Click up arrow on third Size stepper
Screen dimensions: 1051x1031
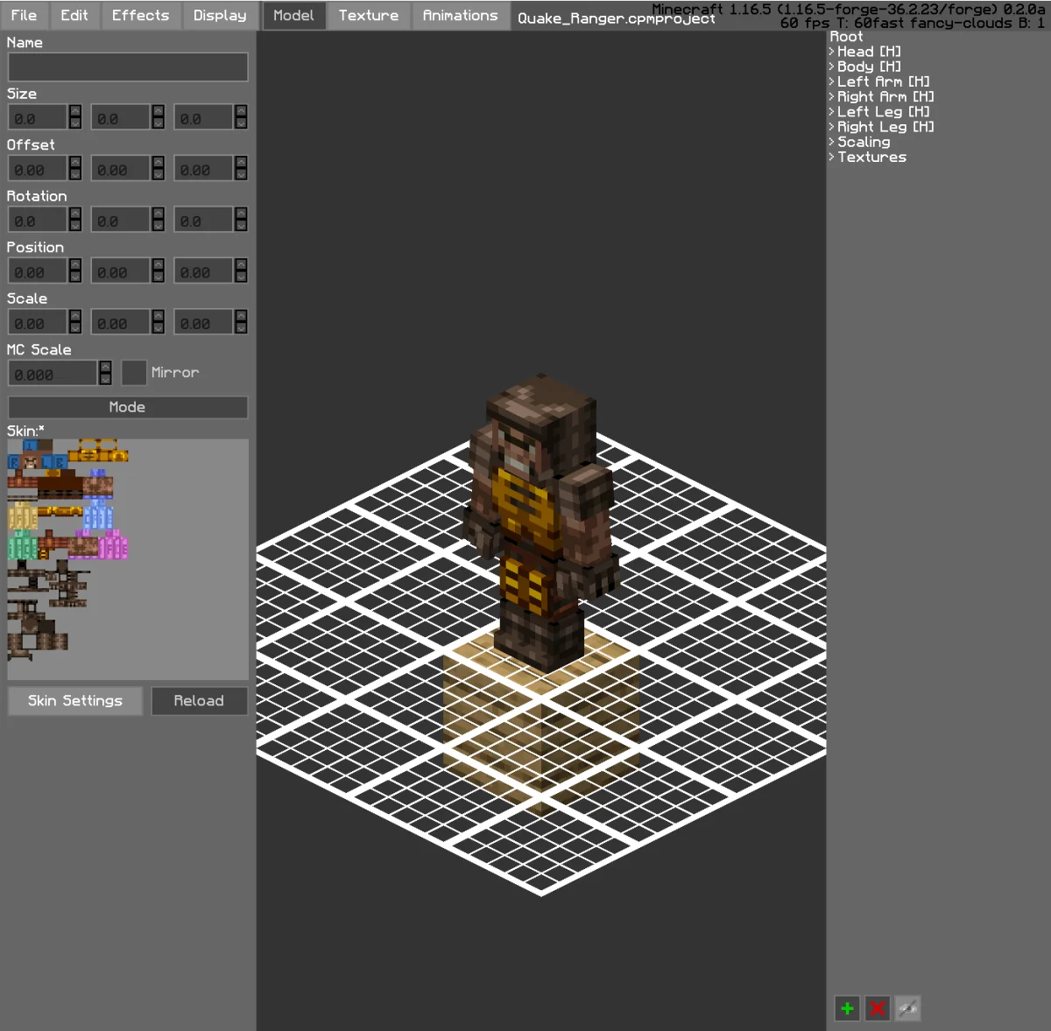pos(241,111)
